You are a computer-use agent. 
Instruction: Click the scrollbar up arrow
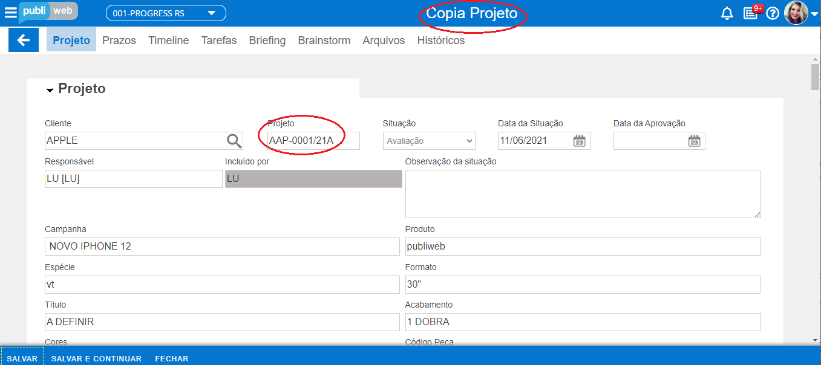(x=816, y=59)
